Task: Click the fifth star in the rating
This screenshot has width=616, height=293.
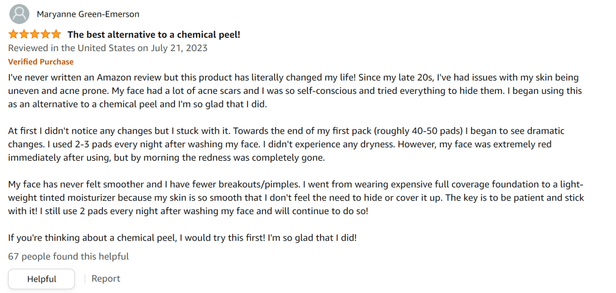Action: (x=56, y=34)
